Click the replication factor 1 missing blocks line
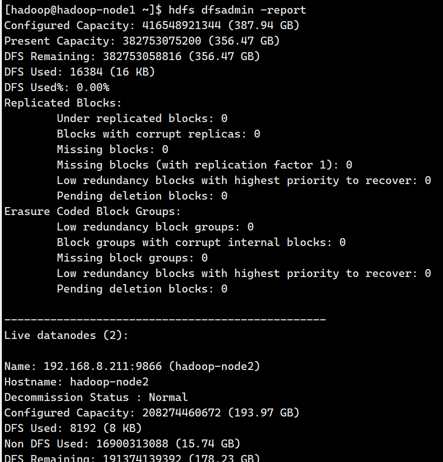The height and width of the screenshot is (462, 443). 204,165
